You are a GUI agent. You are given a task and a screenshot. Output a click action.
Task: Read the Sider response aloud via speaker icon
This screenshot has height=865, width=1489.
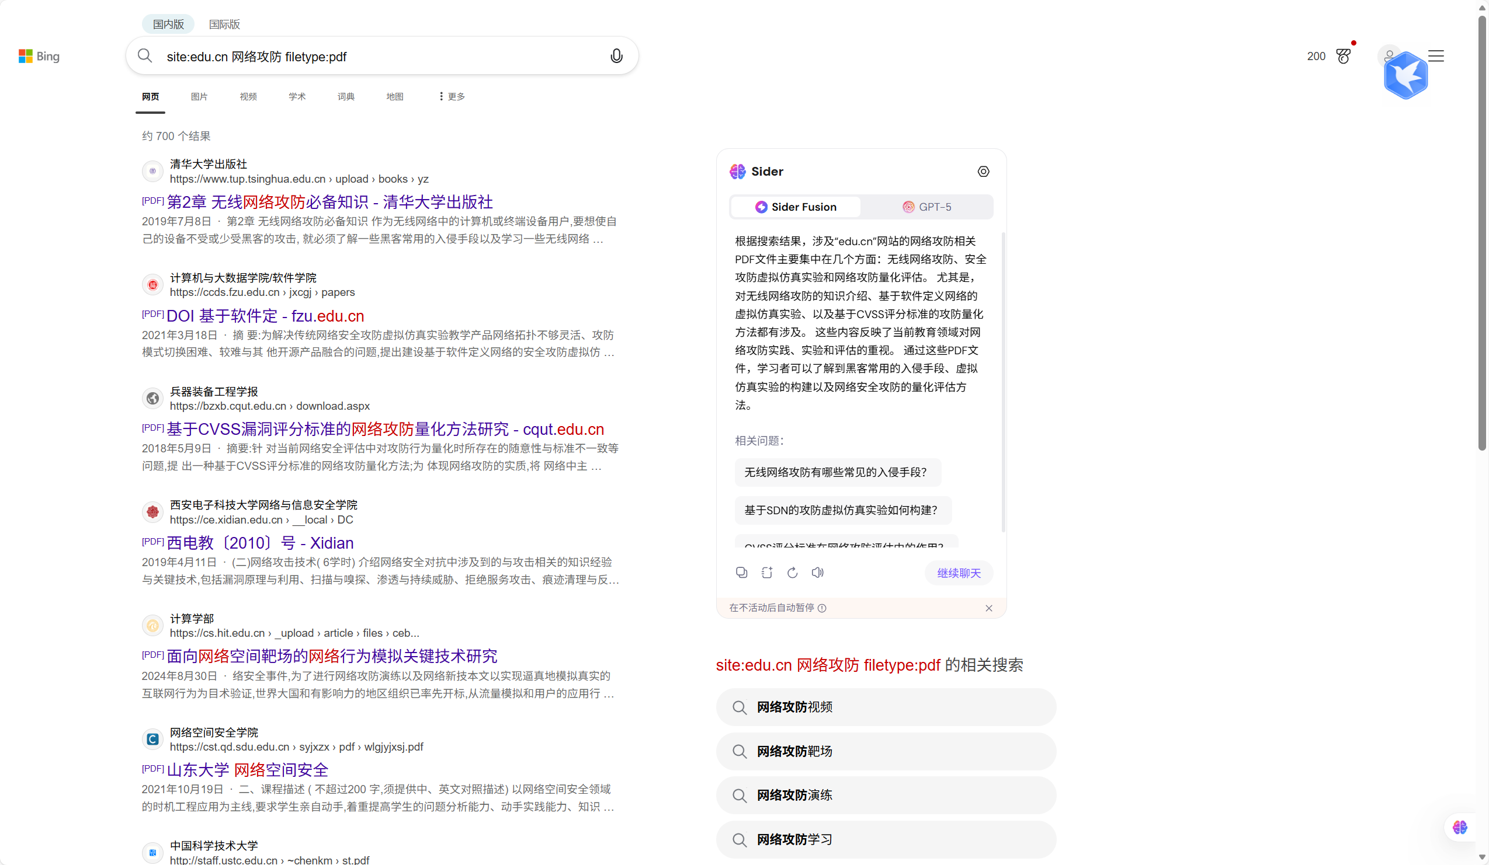817,572
